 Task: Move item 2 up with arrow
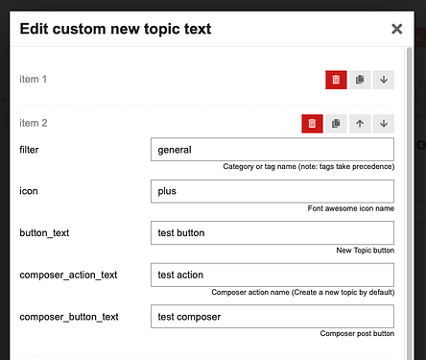(360, 124)
